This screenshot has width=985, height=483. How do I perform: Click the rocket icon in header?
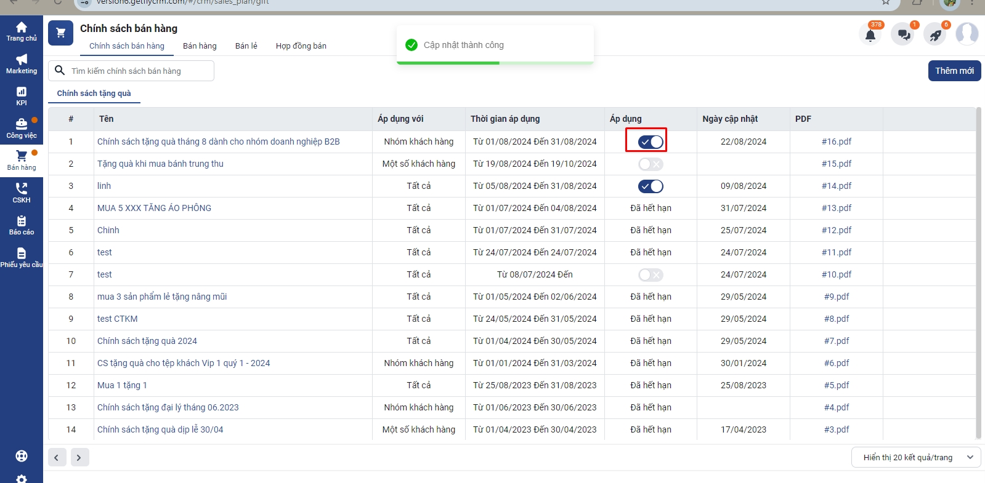[935, 34]
